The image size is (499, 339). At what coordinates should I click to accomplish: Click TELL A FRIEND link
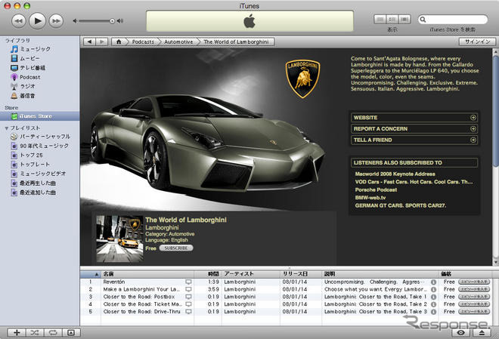coord(414,140)
